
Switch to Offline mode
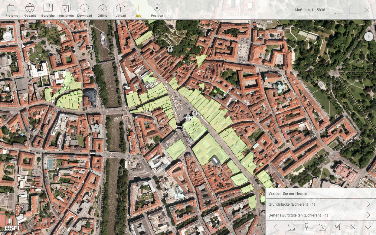(x=103, y=10)
